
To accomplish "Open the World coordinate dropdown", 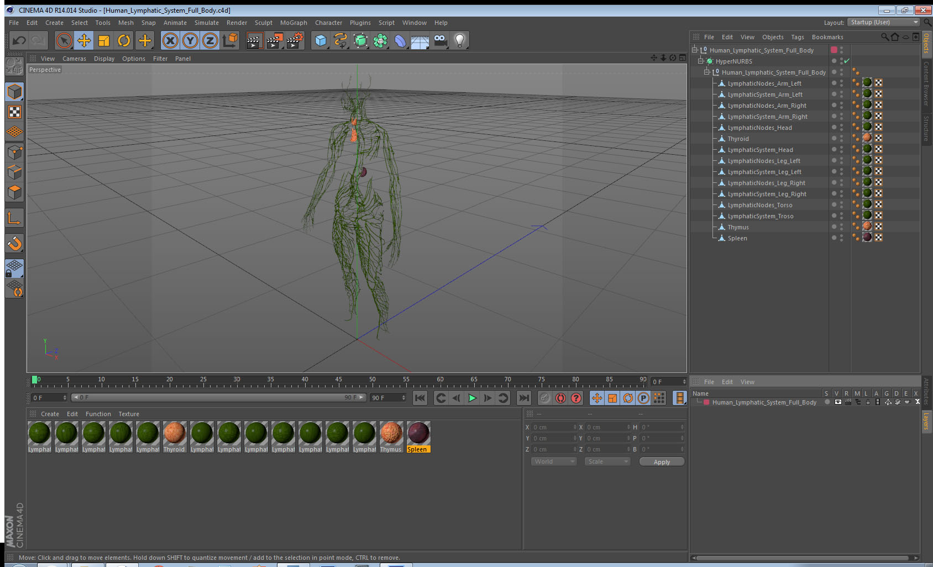I will point(554,461).
